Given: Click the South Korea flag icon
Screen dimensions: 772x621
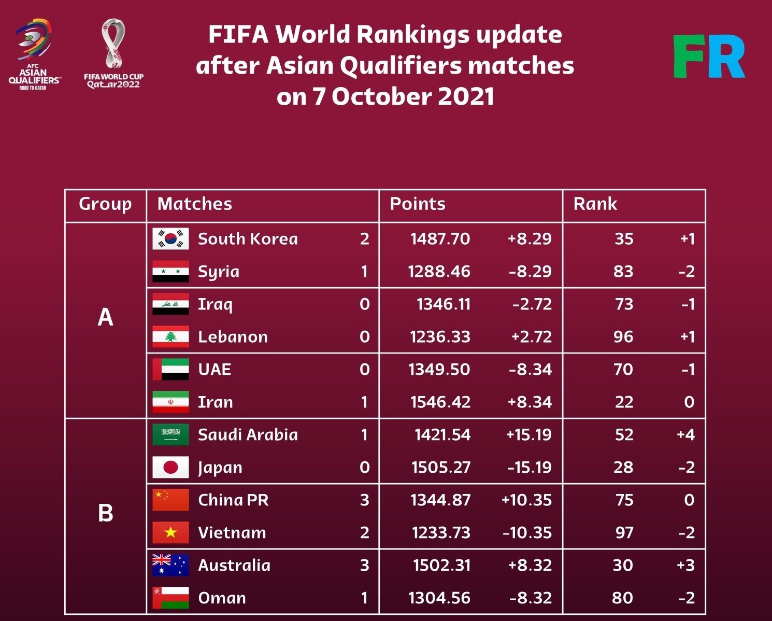Looking at the screenshot, I should [170, 239].
